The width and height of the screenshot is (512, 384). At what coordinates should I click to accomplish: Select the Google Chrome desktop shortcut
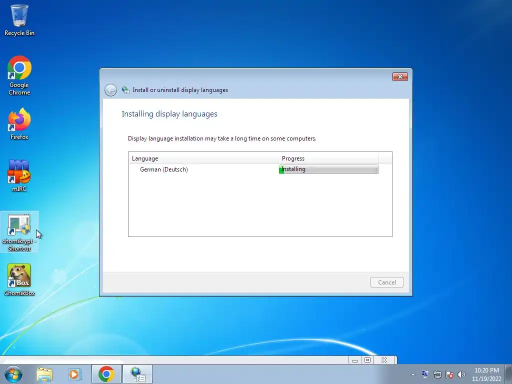click(x=19, y=75)
